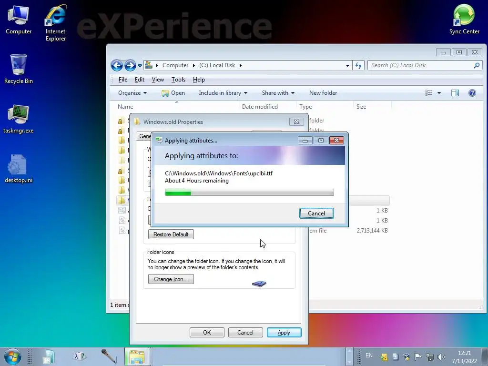The width and height of the screenshot is (488, 366).
Task: Click New folder in Explorer toolbar
Action: [323, 93]
